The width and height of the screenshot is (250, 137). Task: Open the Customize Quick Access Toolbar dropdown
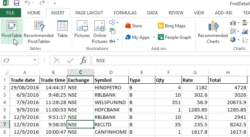[55, 3]
